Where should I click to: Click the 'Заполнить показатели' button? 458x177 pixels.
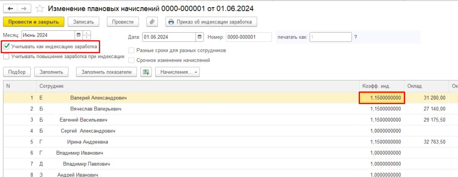click(106, 72)
